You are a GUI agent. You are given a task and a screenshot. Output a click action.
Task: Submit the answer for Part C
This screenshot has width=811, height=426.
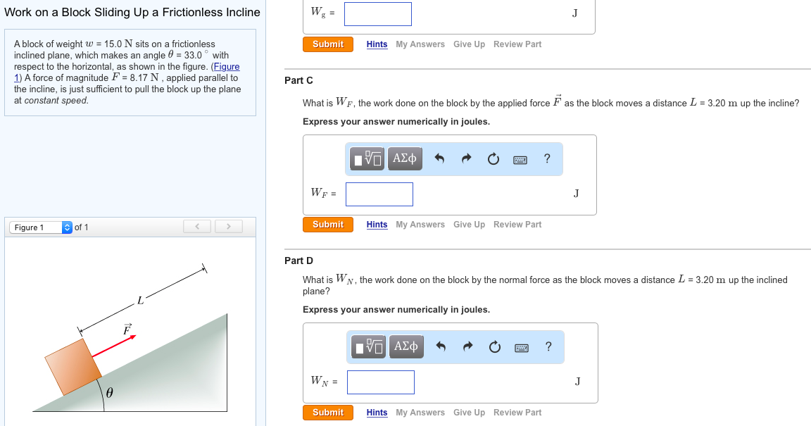[x=327, y=224]
